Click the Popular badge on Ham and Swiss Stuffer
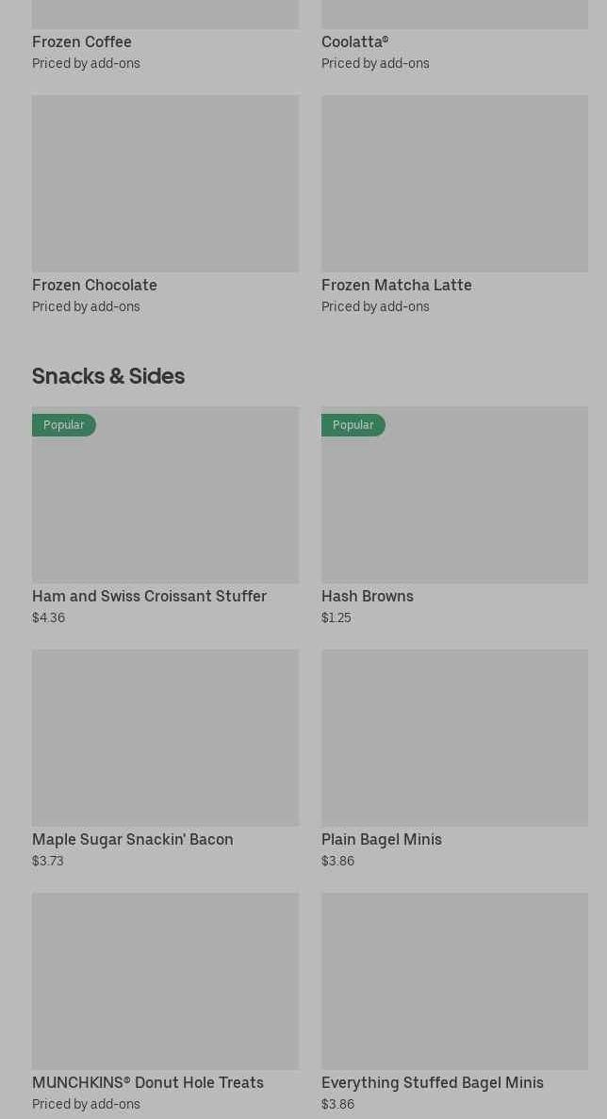 tap(64, 425)
